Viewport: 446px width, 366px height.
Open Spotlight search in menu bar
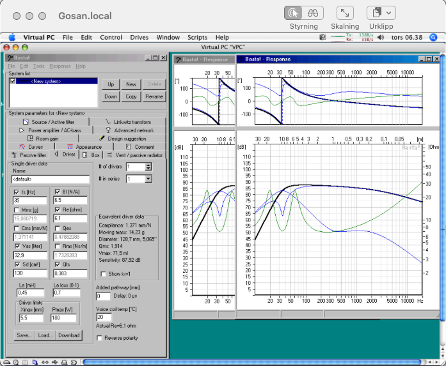[x=433, y=37]
